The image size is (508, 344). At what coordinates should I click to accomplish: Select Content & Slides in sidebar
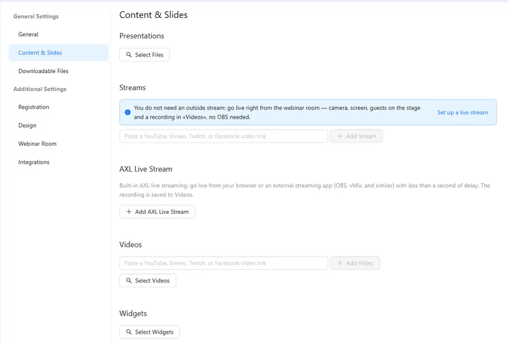pos(58,53)
